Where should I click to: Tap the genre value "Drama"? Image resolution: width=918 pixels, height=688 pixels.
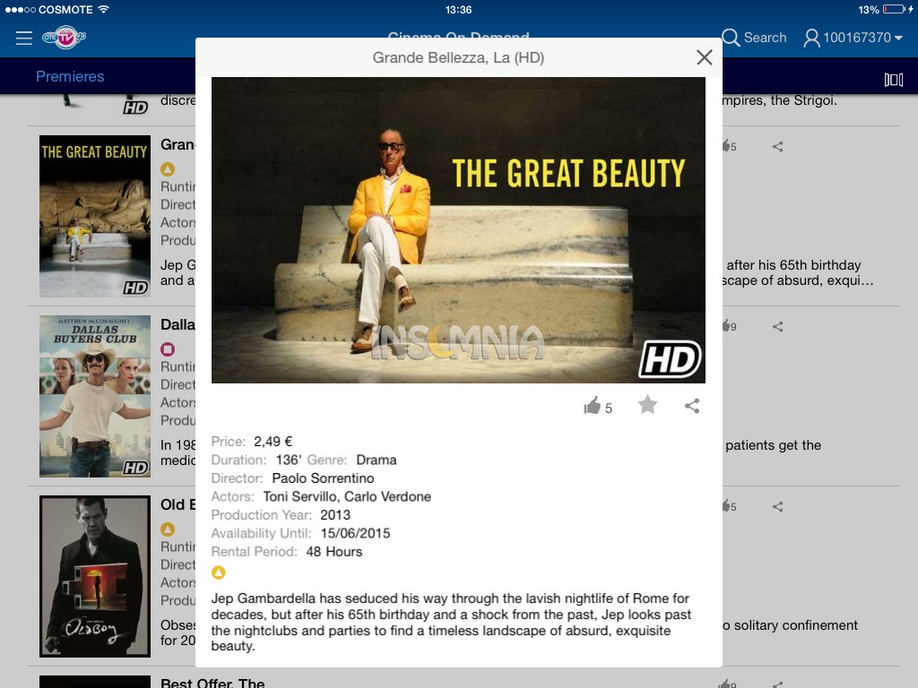click(377, 460)
